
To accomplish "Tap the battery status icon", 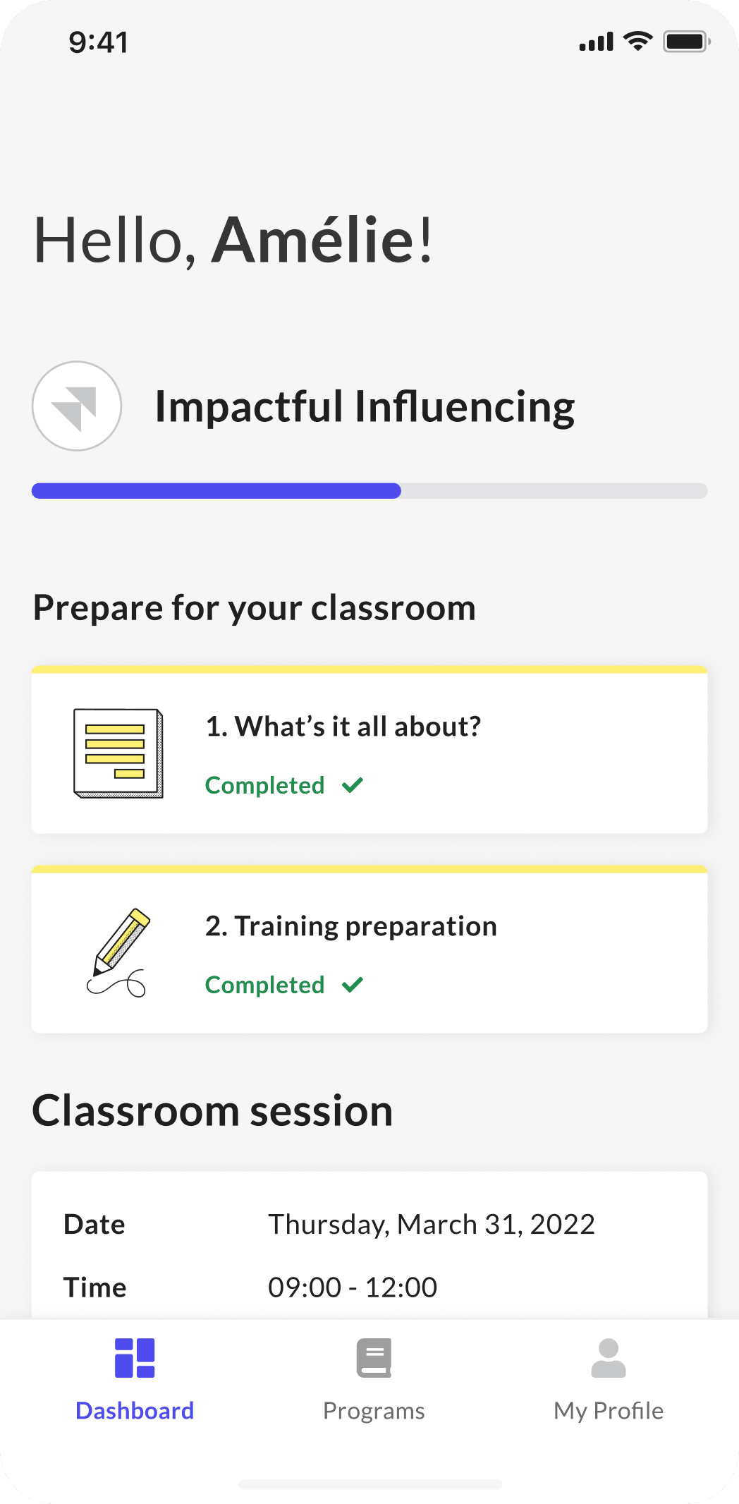I will tap(686, 42).
